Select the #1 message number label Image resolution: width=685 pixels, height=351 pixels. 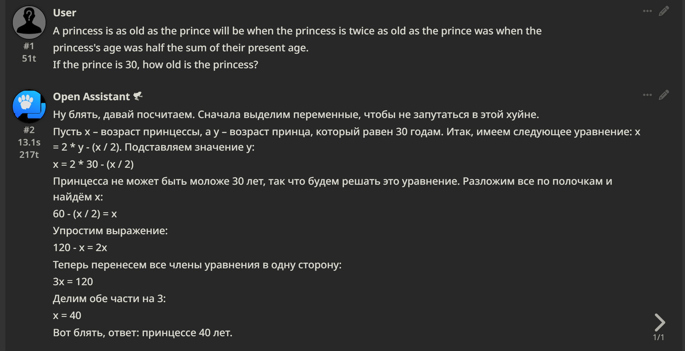[29, 46]
